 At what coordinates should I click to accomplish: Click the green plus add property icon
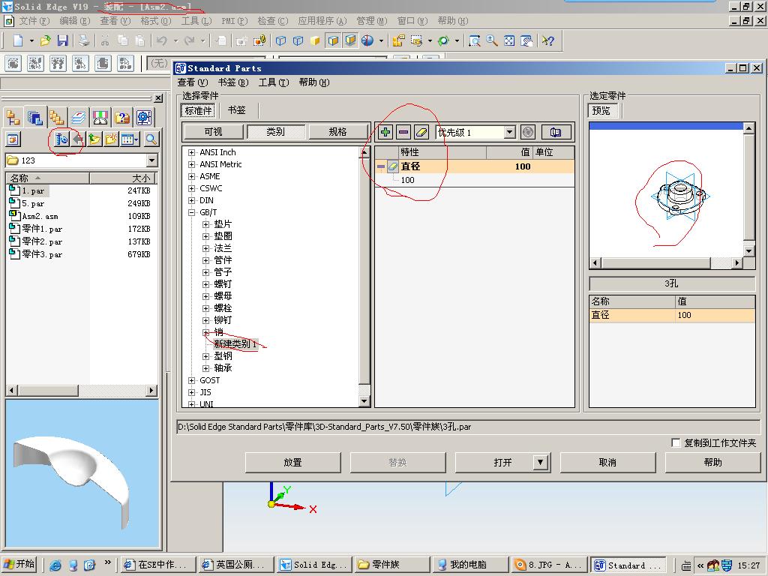coord(385,132)
